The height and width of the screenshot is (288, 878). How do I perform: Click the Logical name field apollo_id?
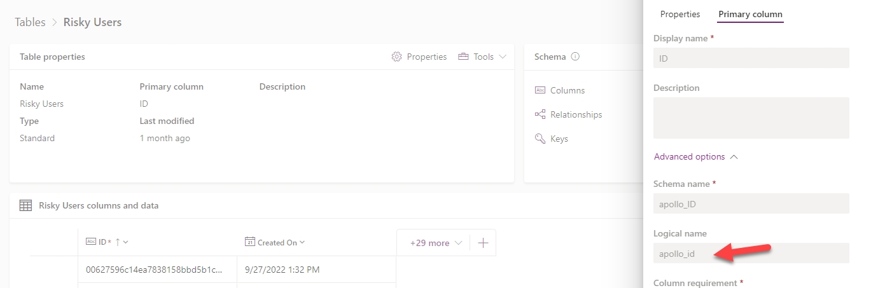click(x=751, y=253)
